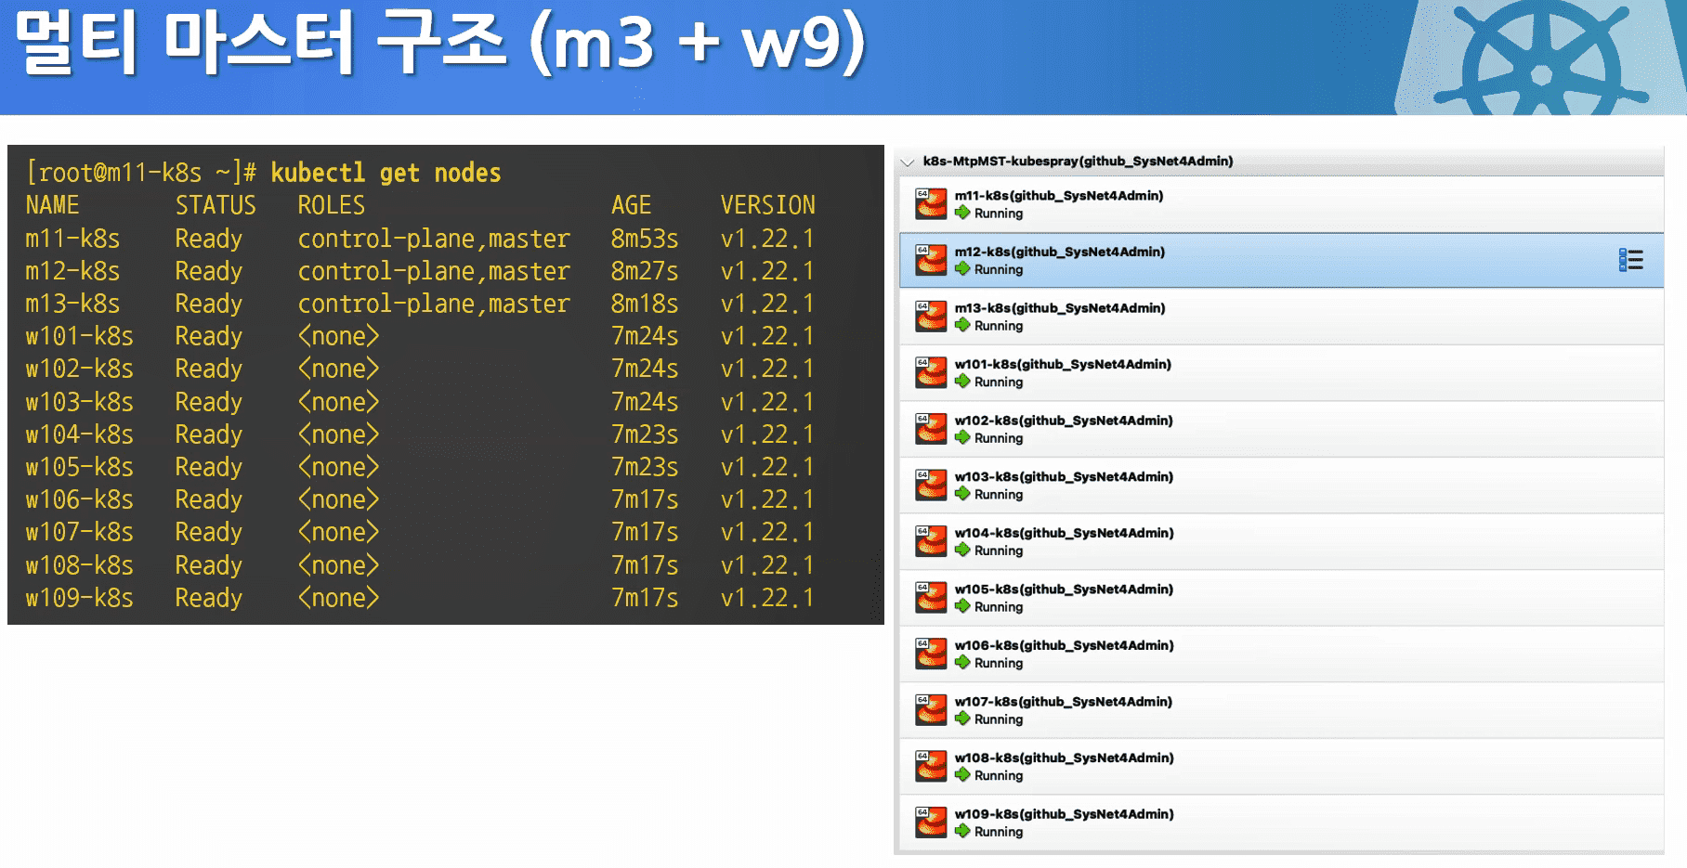Click the green Running arrow for w105-k8s VM
The height and width of the screenshot is (868, 1687).
[x=962, y=606]
